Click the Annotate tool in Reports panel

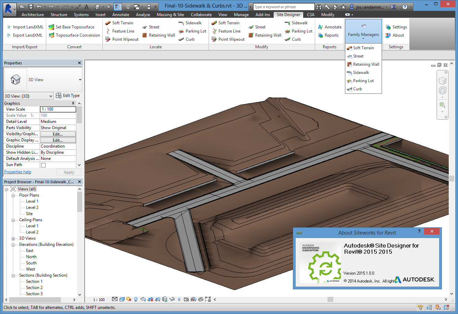tap(330, 27)
